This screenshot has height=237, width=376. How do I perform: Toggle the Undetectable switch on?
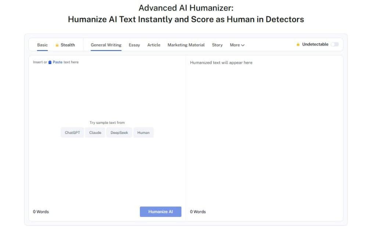pyautogui.click(x=335, y=44)
